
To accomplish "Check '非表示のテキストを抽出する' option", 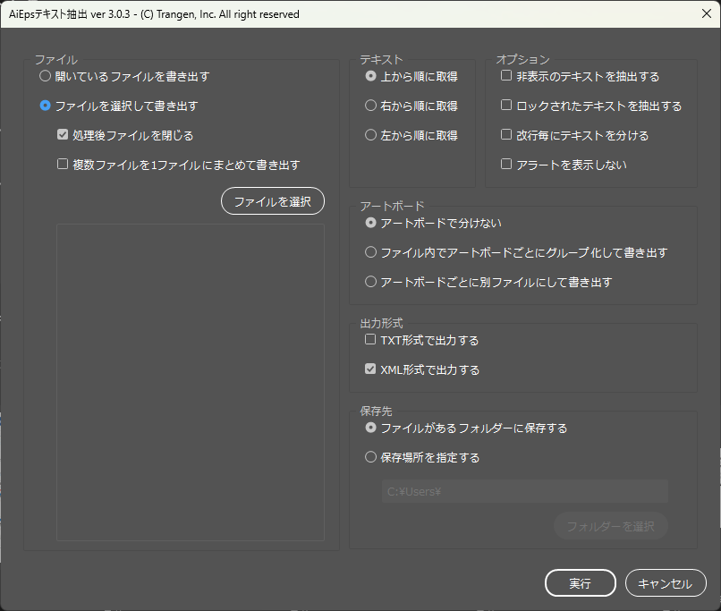I will (506, 75).
